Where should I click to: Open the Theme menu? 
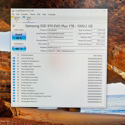coord(32,14)
